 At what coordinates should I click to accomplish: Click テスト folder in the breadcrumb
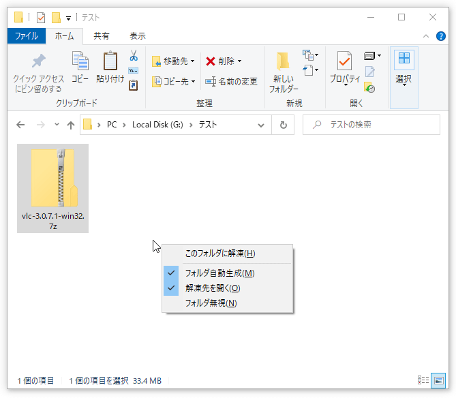coord(208,125)
